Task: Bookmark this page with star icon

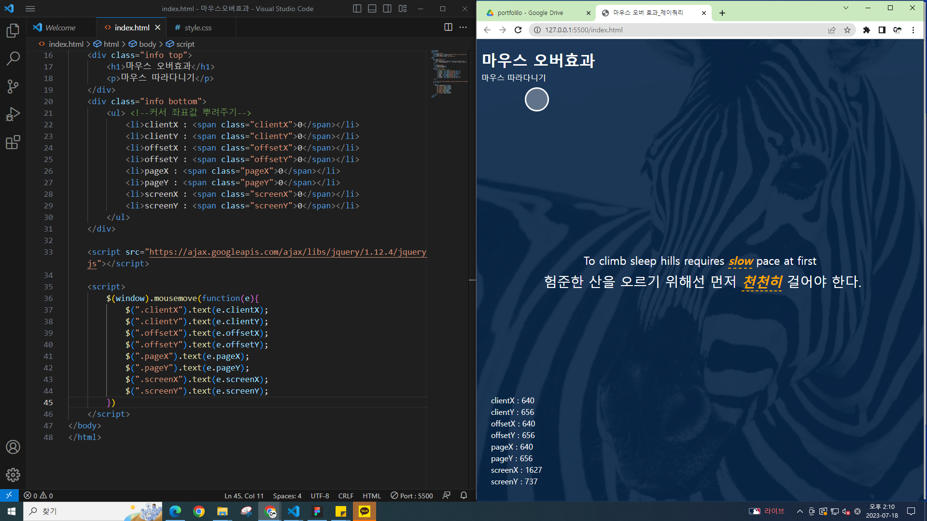Action: tap(847, 30)
